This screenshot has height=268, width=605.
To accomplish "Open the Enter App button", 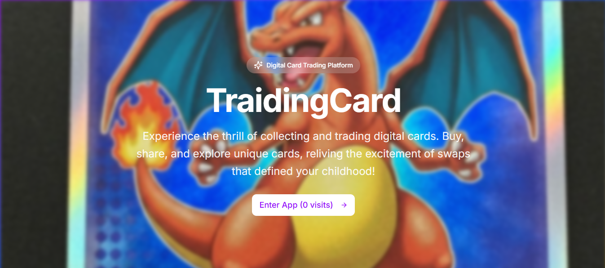I will point(303,205).
